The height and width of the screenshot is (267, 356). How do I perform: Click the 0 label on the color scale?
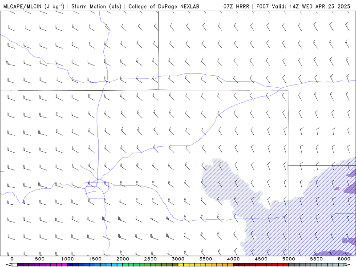(12, 259)
